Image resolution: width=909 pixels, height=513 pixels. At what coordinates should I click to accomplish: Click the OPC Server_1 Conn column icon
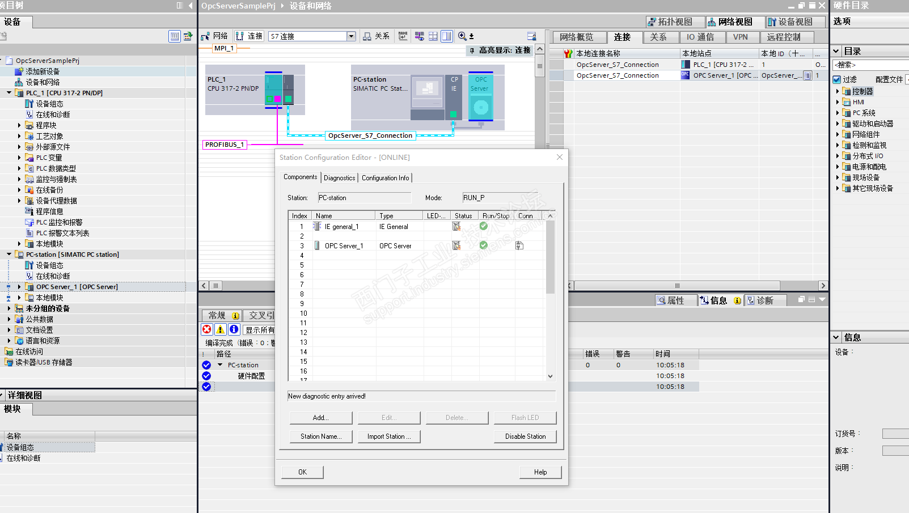519,245
